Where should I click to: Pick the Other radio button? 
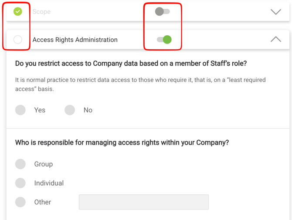pos(20,202)
